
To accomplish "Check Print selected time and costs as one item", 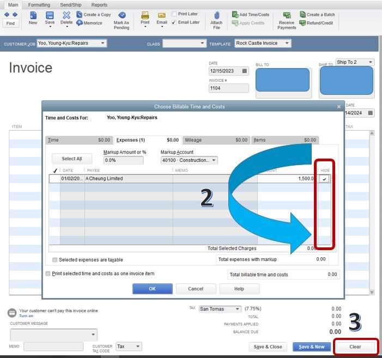I will pyautogui.click(x=48, y=274).
